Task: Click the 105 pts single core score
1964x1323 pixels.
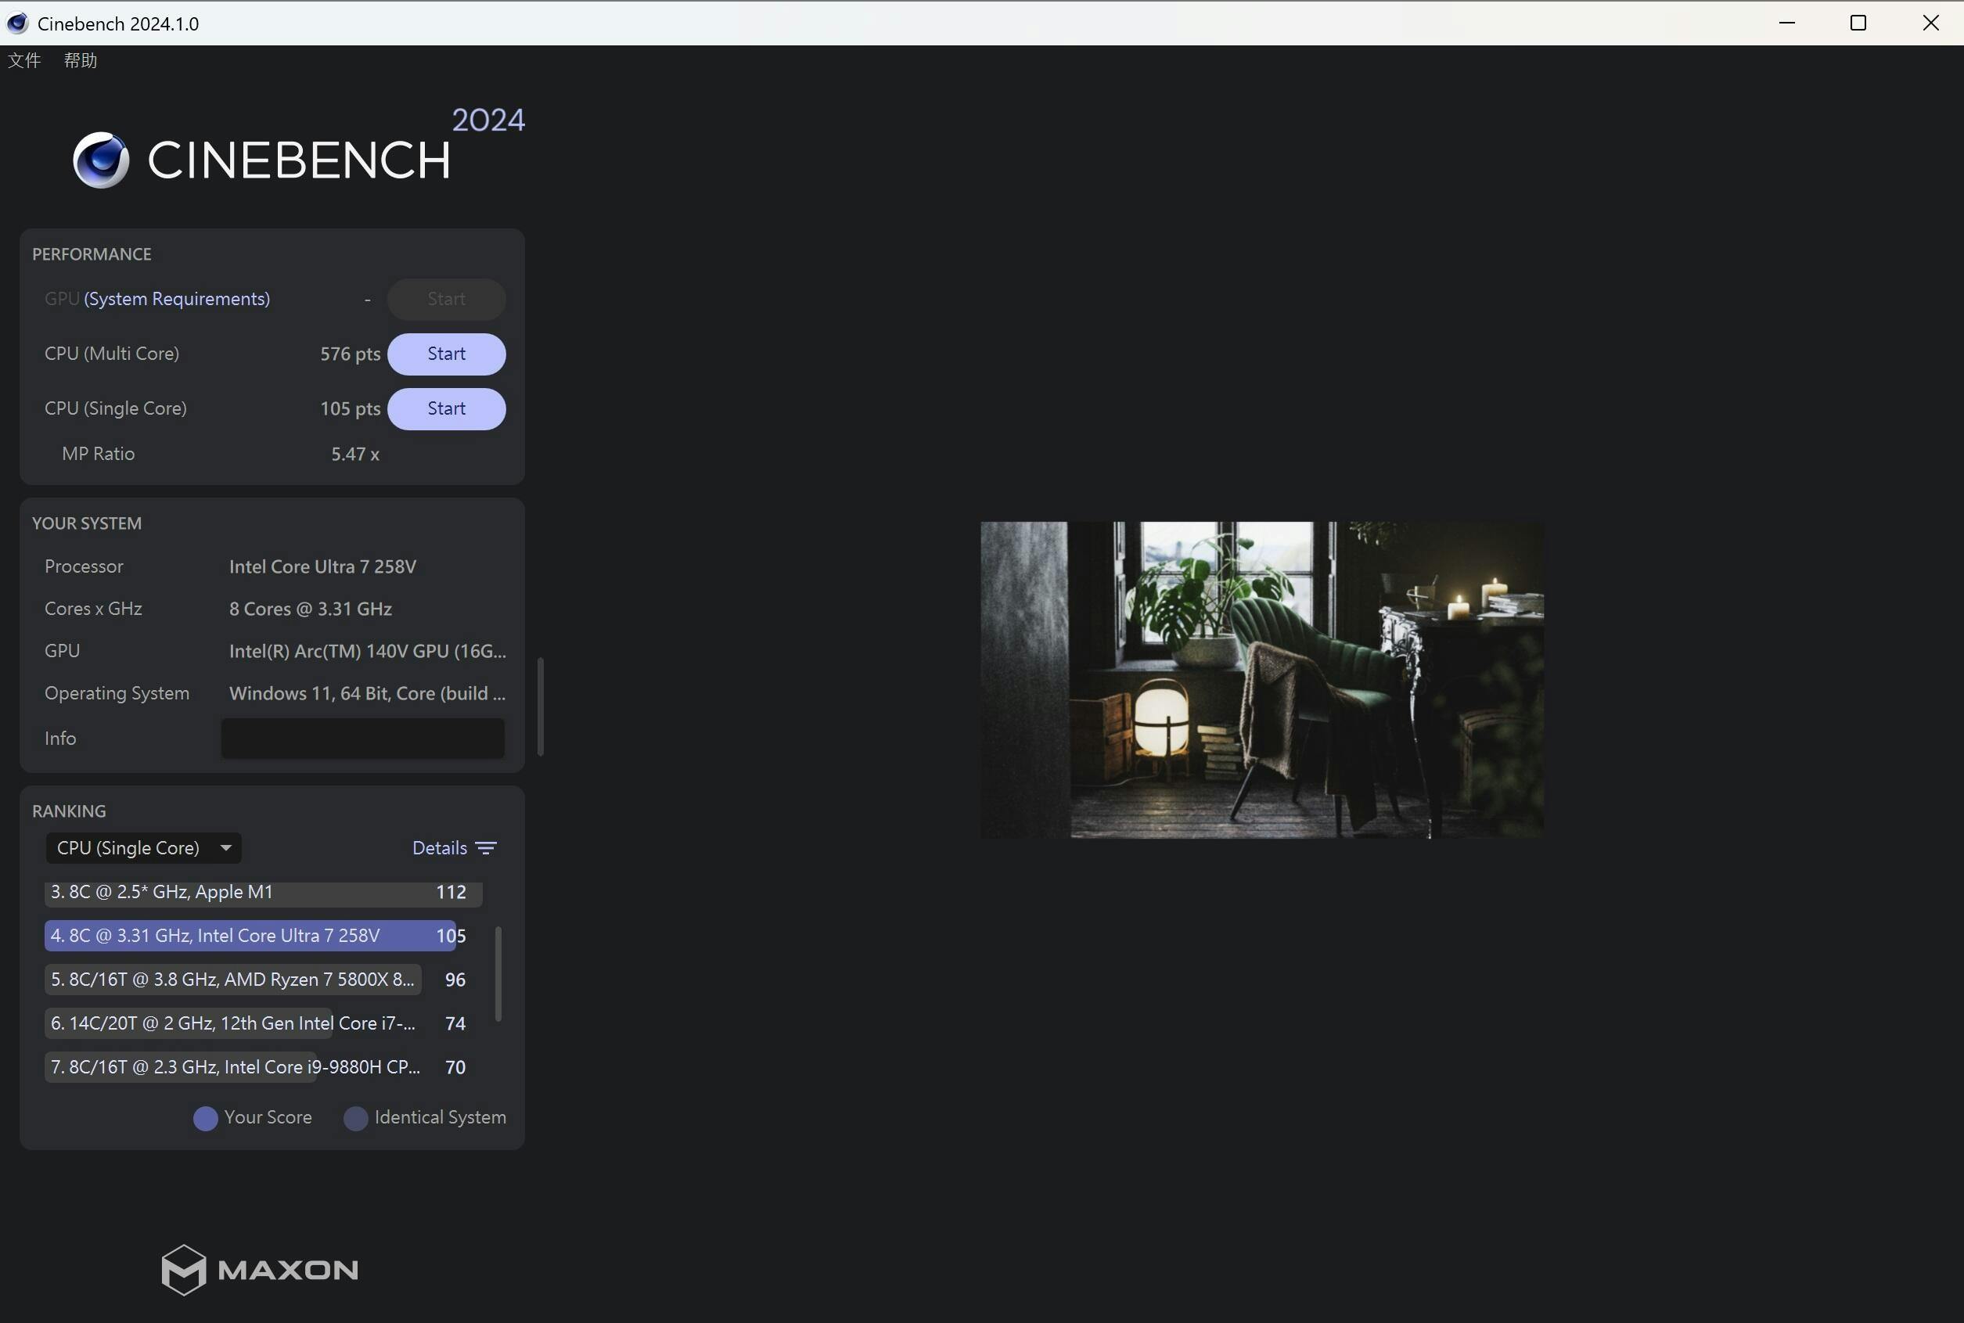Action: point(350,409)
